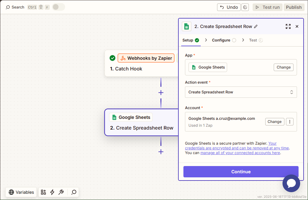
Task: Expand the step panel to fullscreen
Action: 288,26
